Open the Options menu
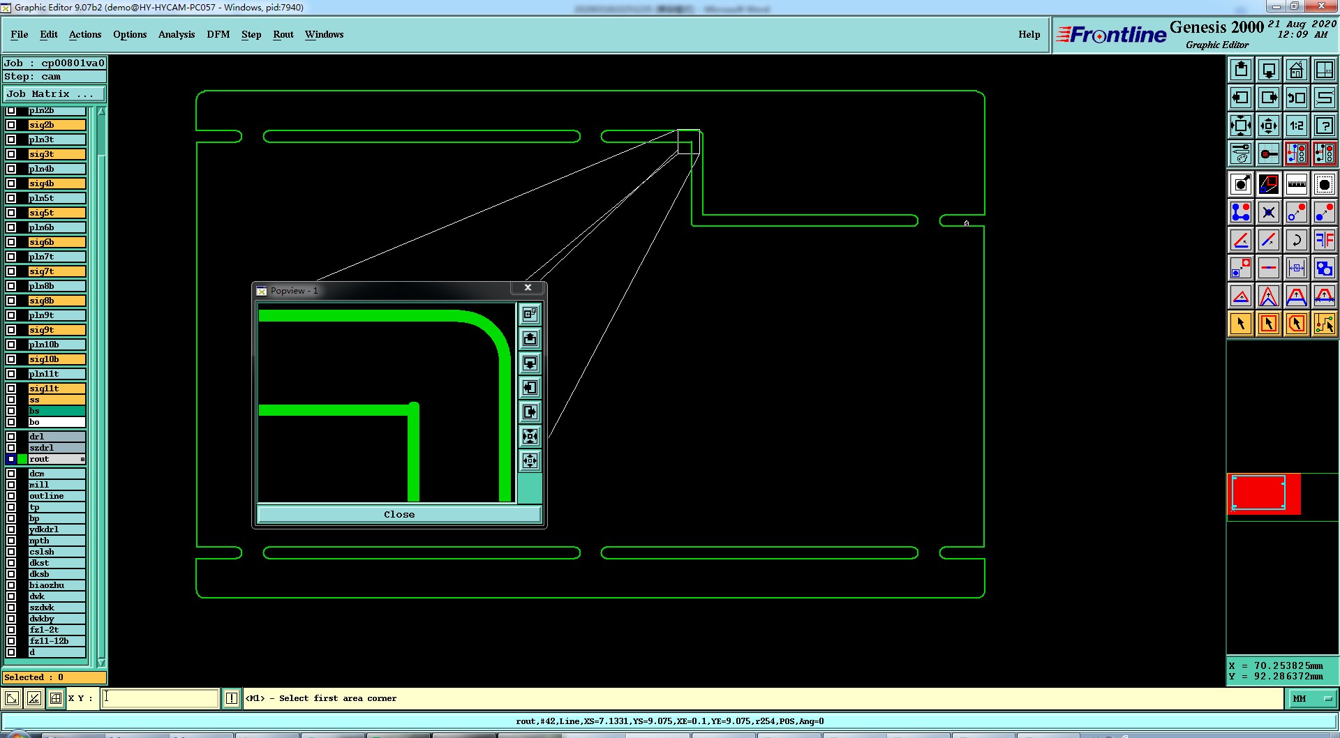Image resolution: width=1340 pixels, height=738 pixels. [x=130, y=34]
